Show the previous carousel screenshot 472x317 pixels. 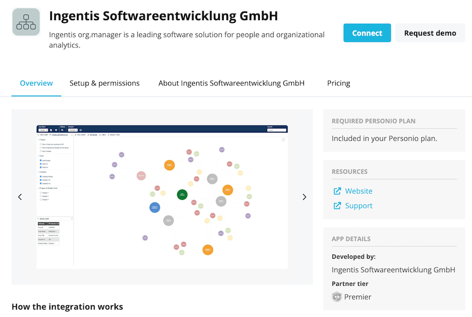click(20, 197)
